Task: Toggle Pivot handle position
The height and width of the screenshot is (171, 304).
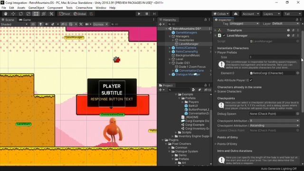Action: click(x=65, y=14)
